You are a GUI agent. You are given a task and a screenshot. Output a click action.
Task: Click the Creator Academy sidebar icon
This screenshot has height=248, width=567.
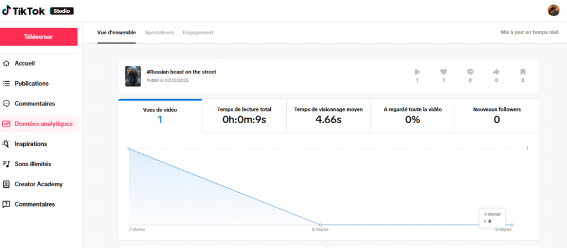coord(7,184)
